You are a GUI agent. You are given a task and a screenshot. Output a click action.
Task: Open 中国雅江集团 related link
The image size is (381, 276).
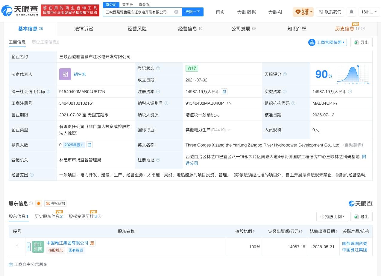pos(355,250)
